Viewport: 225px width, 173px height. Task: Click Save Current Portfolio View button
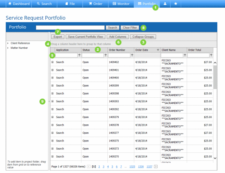[86, 37]
